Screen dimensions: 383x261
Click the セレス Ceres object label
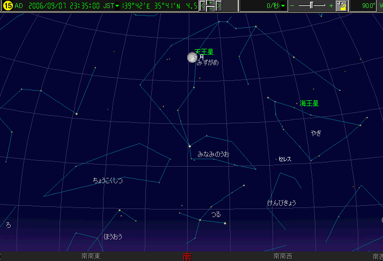click(x=285, y=159)
